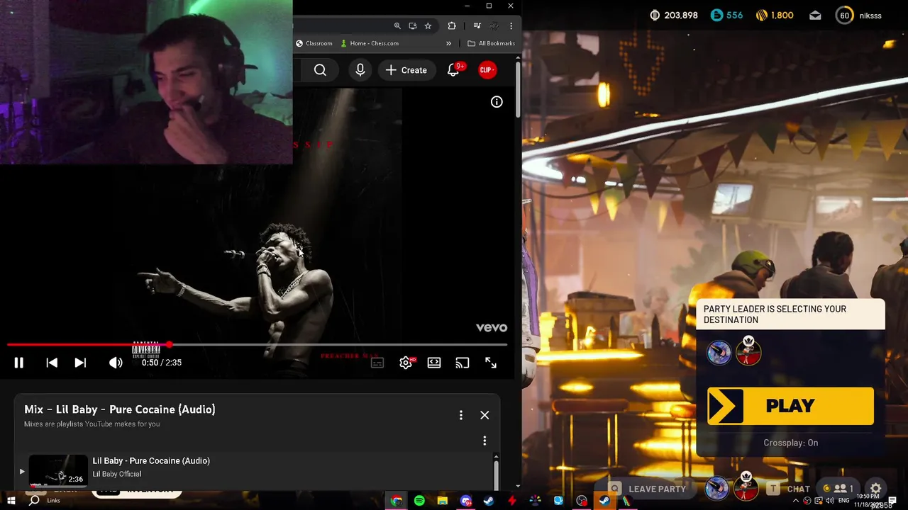Click the Crossplay: On setting
The height and width of the screenshot is (510, 908).
pyautogui.click(x=790, y=443)
